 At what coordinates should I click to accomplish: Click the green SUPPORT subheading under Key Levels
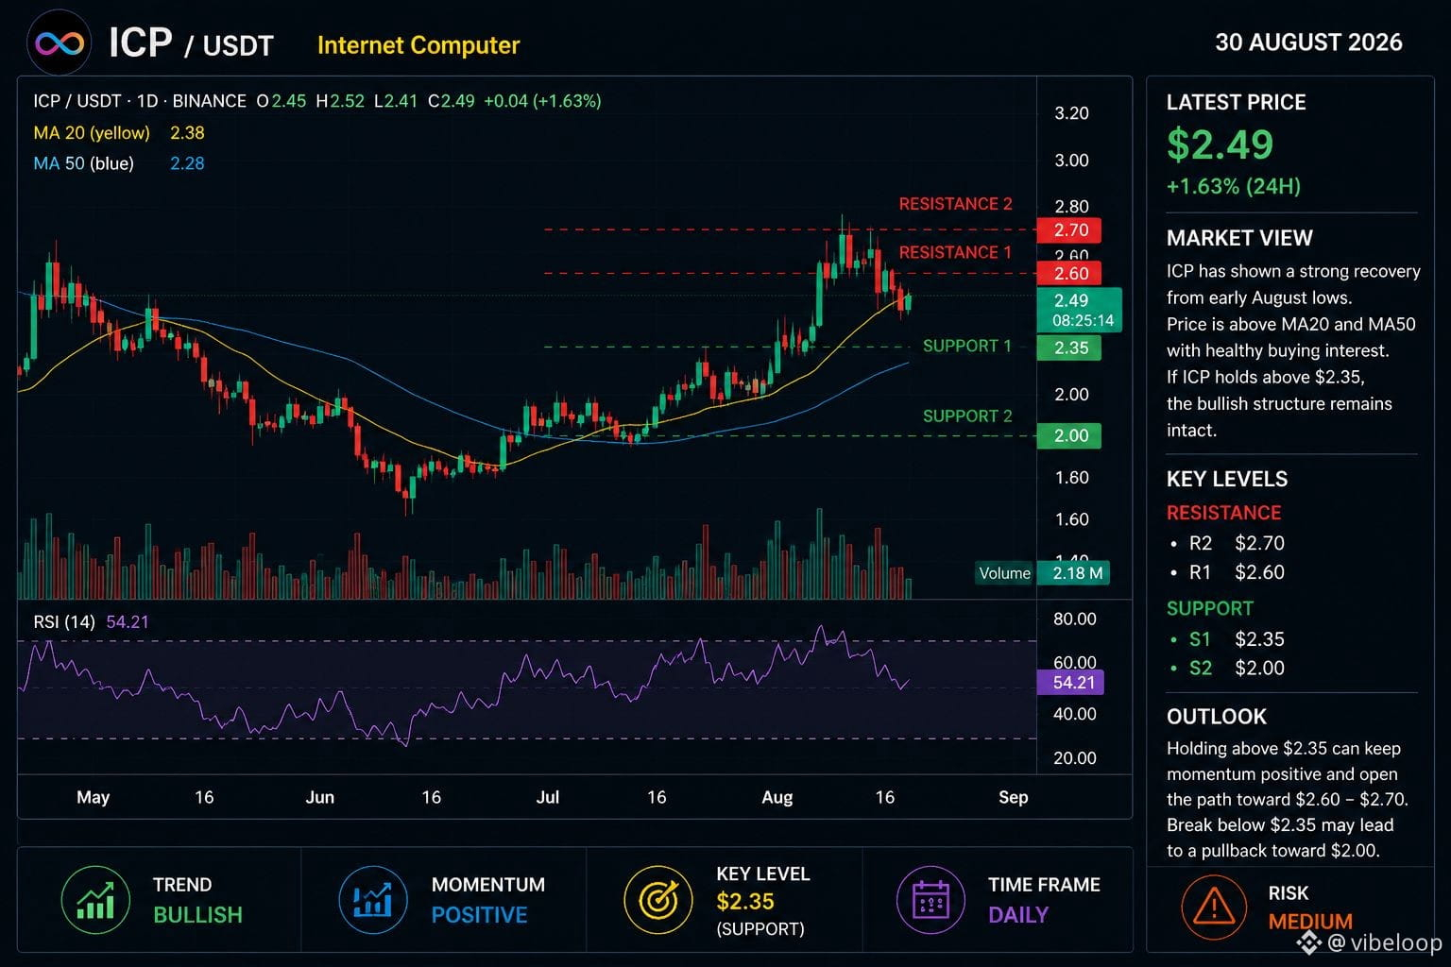(1210, 609)
